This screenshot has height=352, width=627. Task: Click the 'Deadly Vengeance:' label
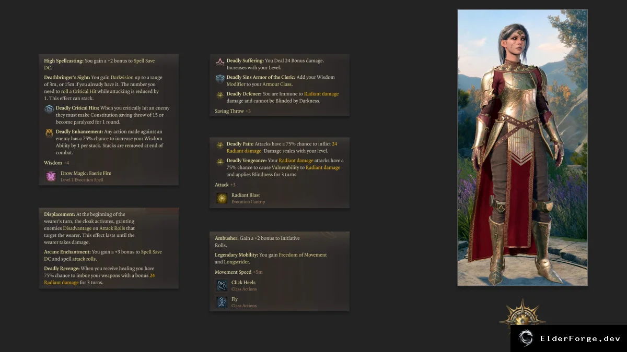click(x=247, y=160)
